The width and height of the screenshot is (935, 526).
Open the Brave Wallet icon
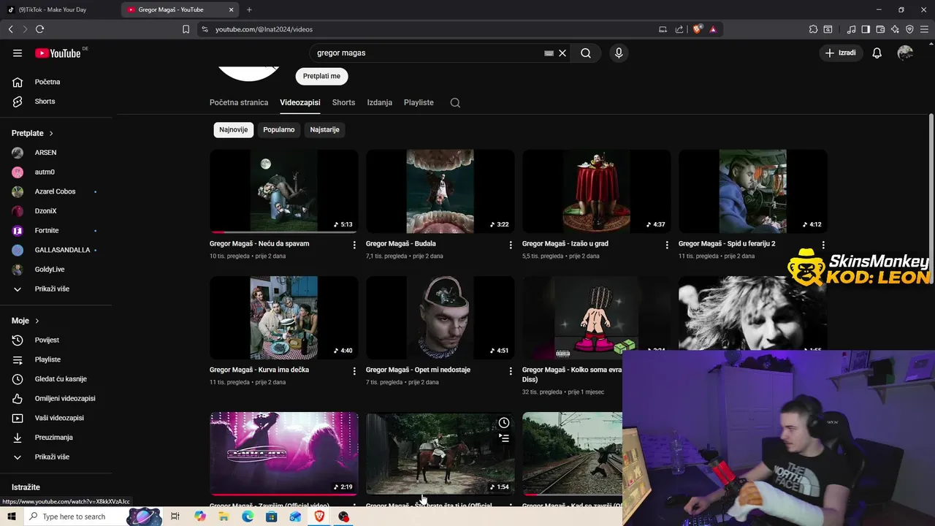tap(880, 29)
